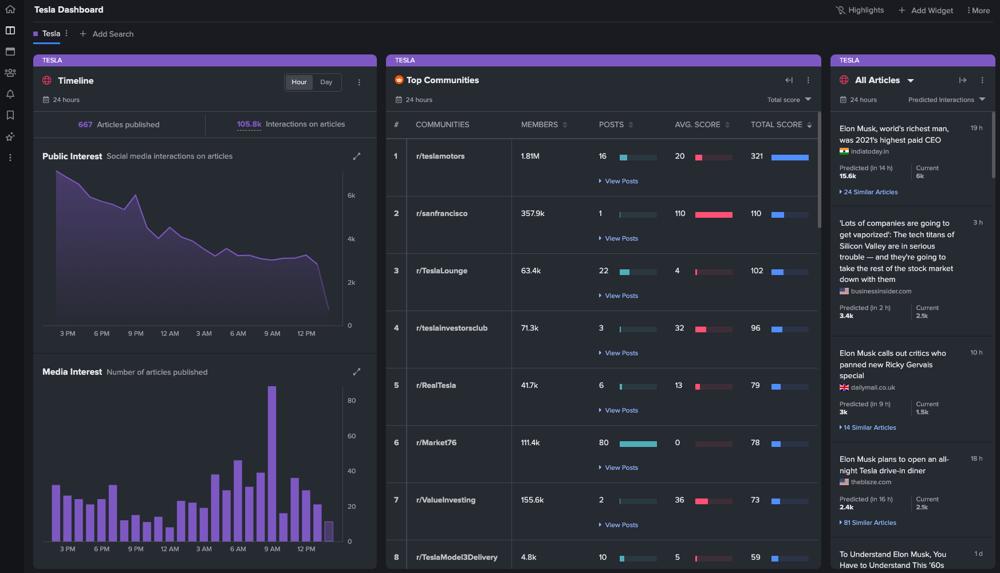Open the Total score sort dropdown
Image resolution: width=1000 pixels, height=573 pixels.
(789, 100)
